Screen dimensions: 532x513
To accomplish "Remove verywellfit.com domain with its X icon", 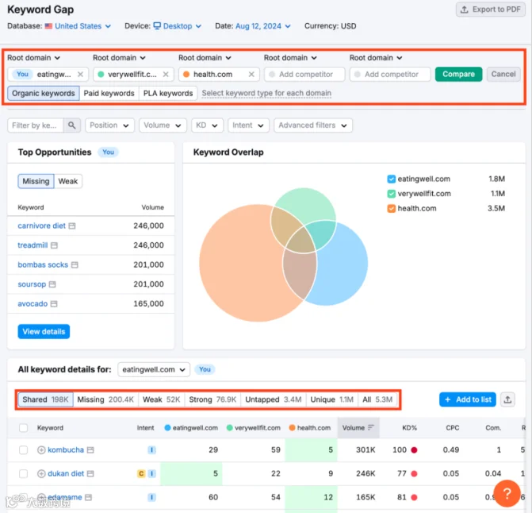I will point(166,75).
